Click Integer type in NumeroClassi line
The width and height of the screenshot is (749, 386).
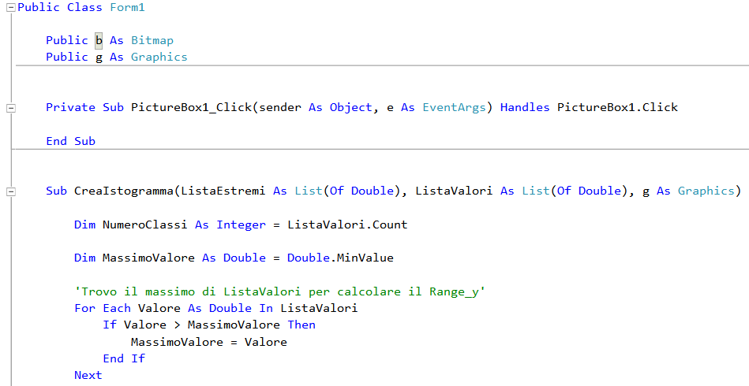tap(241, 225)
